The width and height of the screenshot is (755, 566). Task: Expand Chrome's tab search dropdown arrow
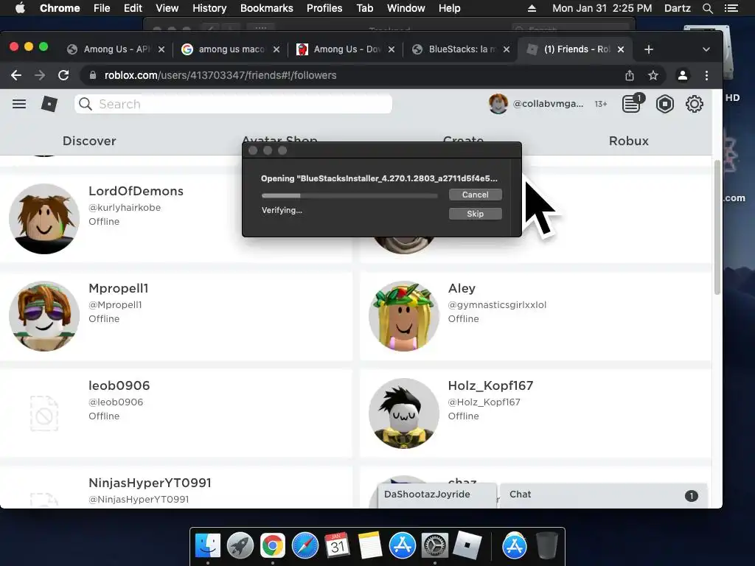pos(706,49)
